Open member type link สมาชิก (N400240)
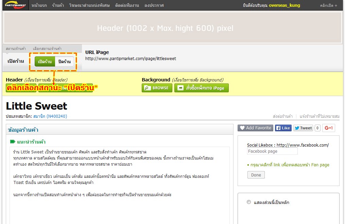Viewport: 345px width, 224px height. 50,116
